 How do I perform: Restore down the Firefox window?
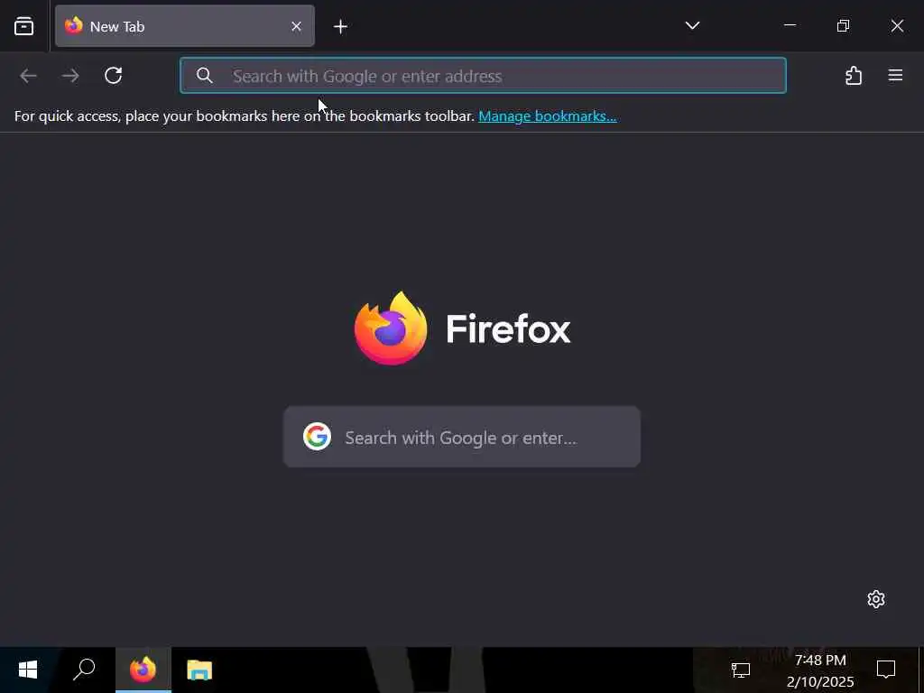844,25
